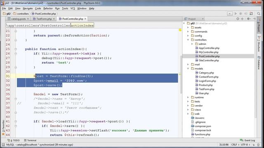
Task: Fold the actionIndex function at line 25
Action: click(16, 49)
